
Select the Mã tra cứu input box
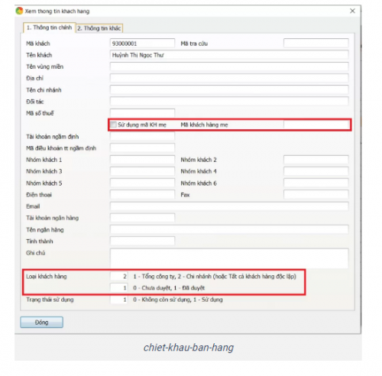pos(316,44)
